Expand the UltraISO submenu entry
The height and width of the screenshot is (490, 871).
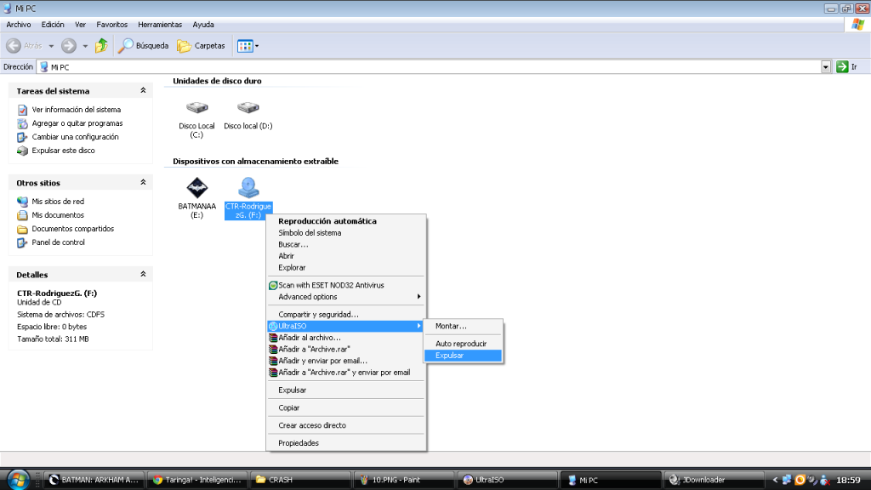[345, 326]
